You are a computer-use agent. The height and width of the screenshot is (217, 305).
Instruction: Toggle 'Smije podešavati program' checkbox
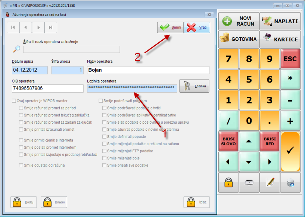pos(101,101)
